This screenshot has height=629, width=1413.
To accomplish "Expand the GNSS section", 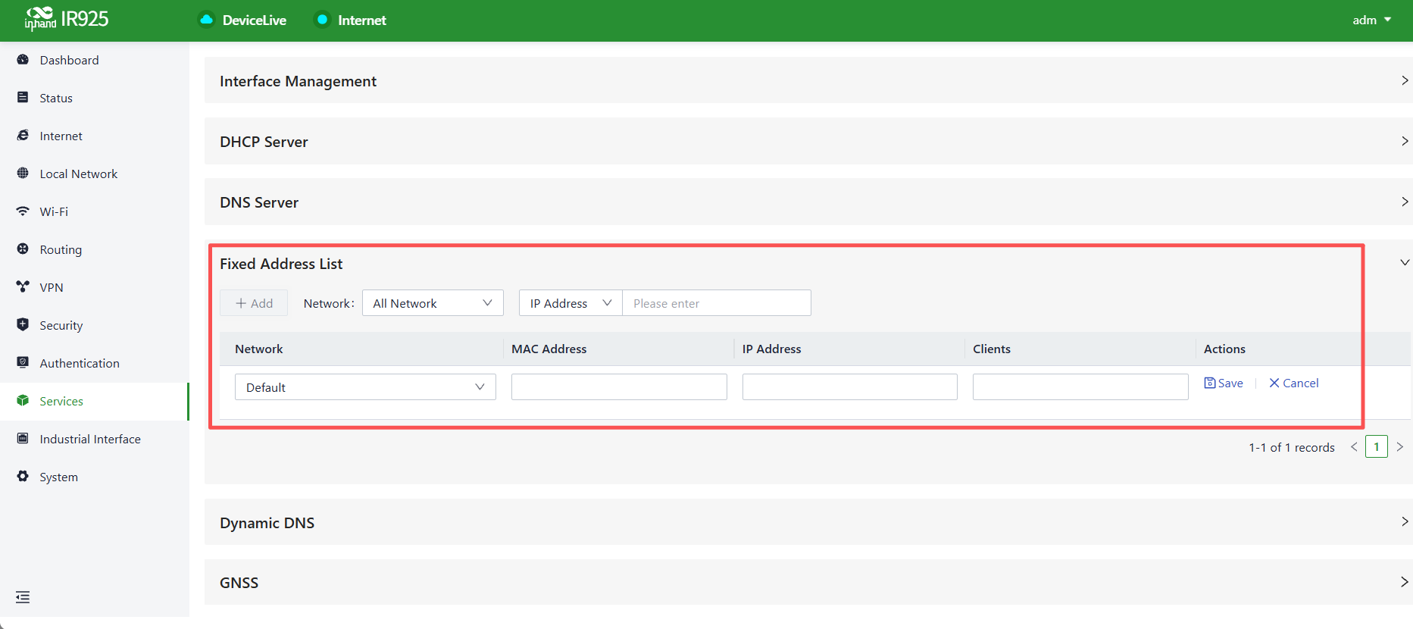I will click(x=1405, y=582).
